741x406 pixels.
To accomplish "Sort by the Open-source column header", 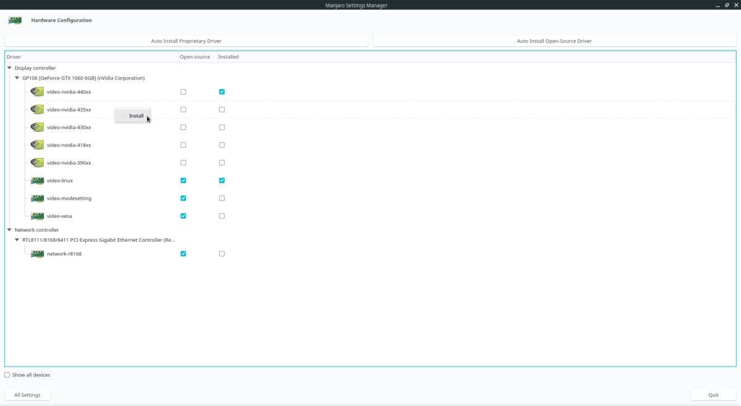I will pos(195,57).
